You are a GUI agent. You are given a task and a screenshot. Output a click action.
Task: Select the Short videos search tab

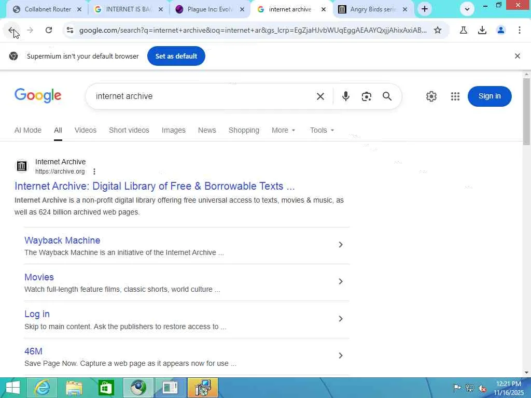click(x=129, y=130)
